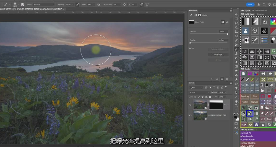
Task: Open the layer blend mode dropdown
Action: pyautogui.click(x=199, y=92)
